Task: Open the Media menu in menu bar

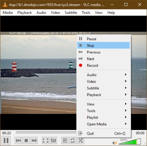Action: tap(8, 12)
